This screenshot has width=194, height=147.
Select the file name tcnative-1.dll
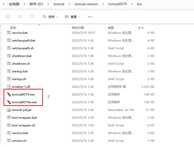pos(21,87)
